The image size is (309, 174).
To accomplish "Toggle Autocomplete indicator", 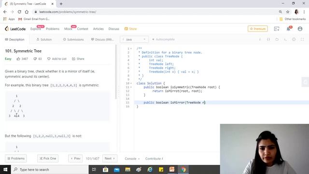I will pos(163,40).
